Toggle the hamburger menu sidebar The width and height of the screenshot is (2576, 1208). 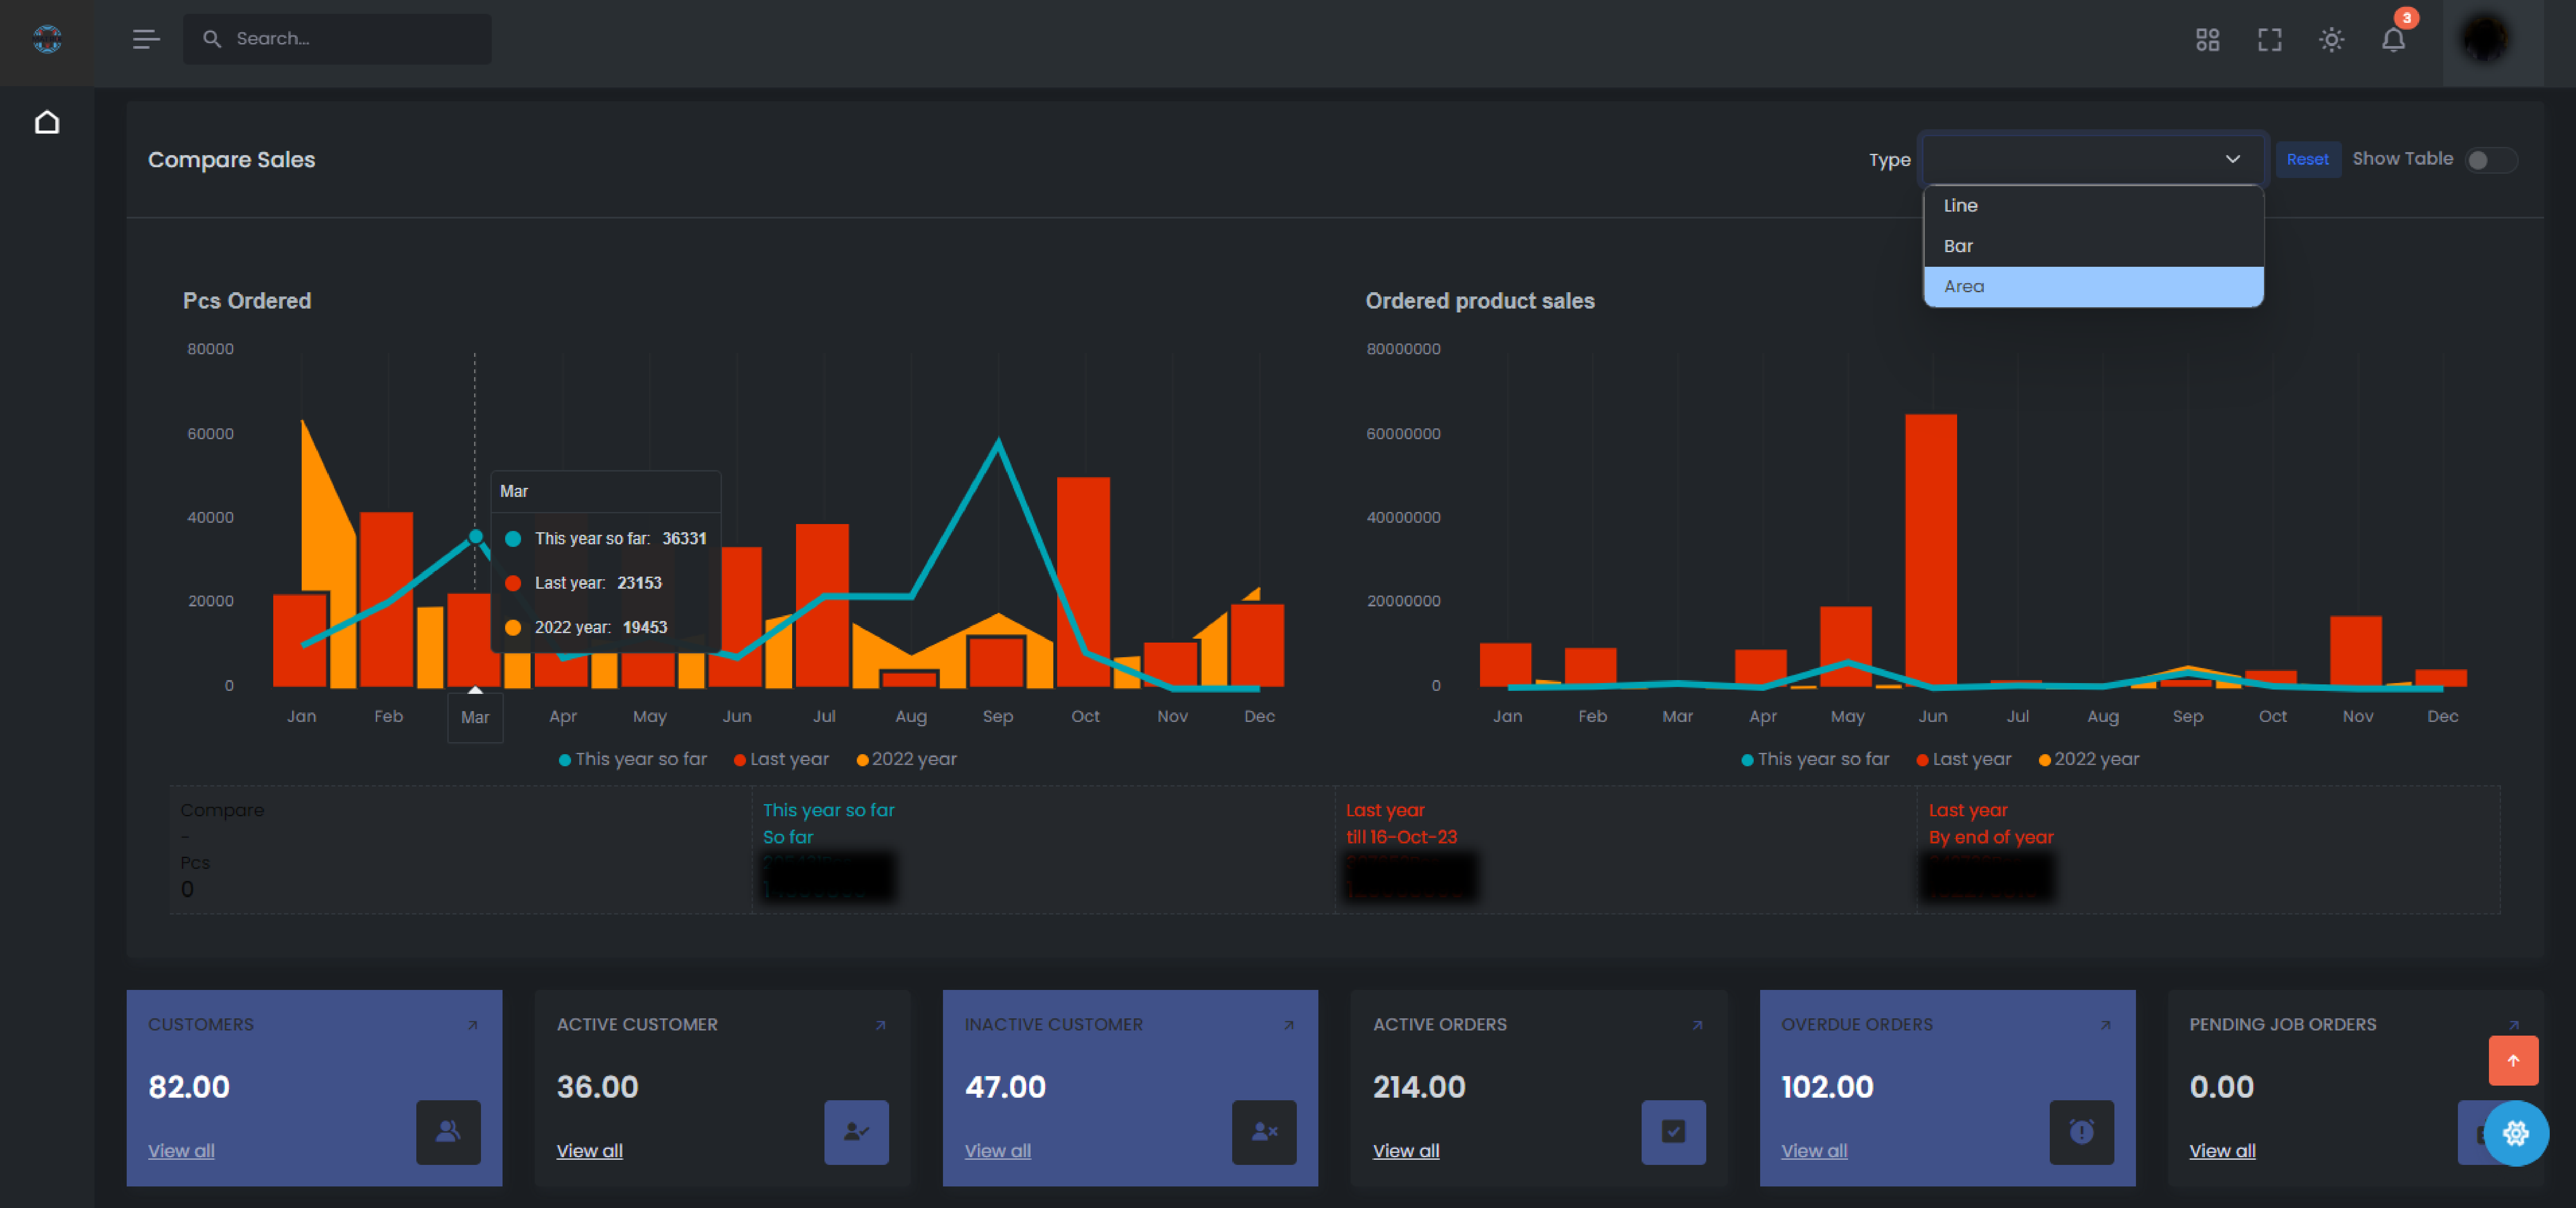point(146,39)
